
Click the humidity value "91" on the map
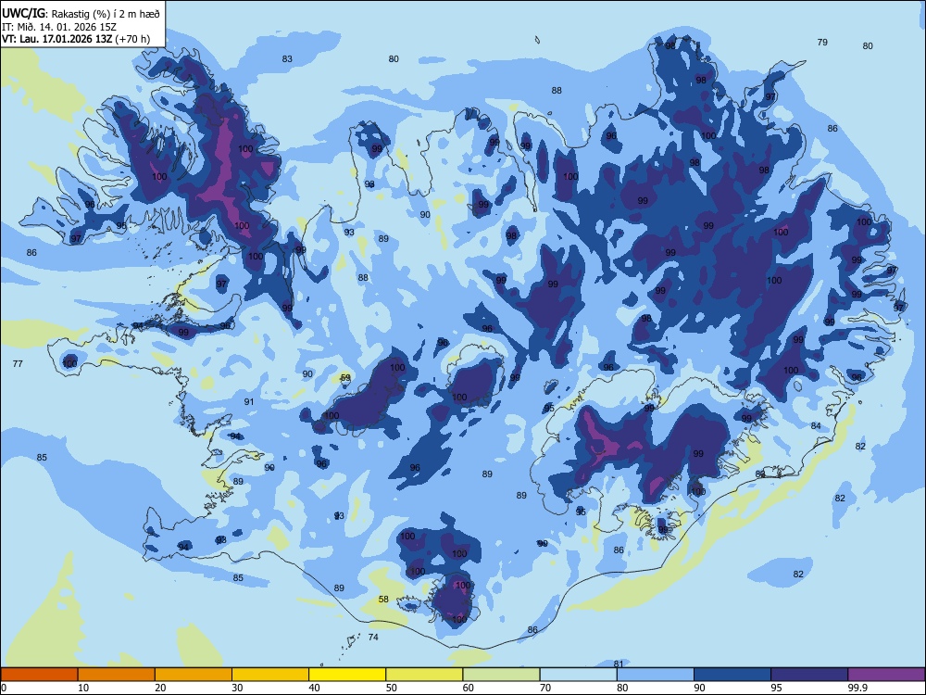coord(249,402)
